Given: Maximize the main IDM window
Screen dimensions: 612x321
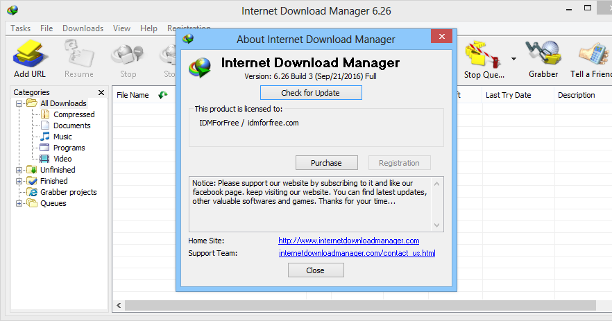Looking at the screenshot, I should 588,8.
